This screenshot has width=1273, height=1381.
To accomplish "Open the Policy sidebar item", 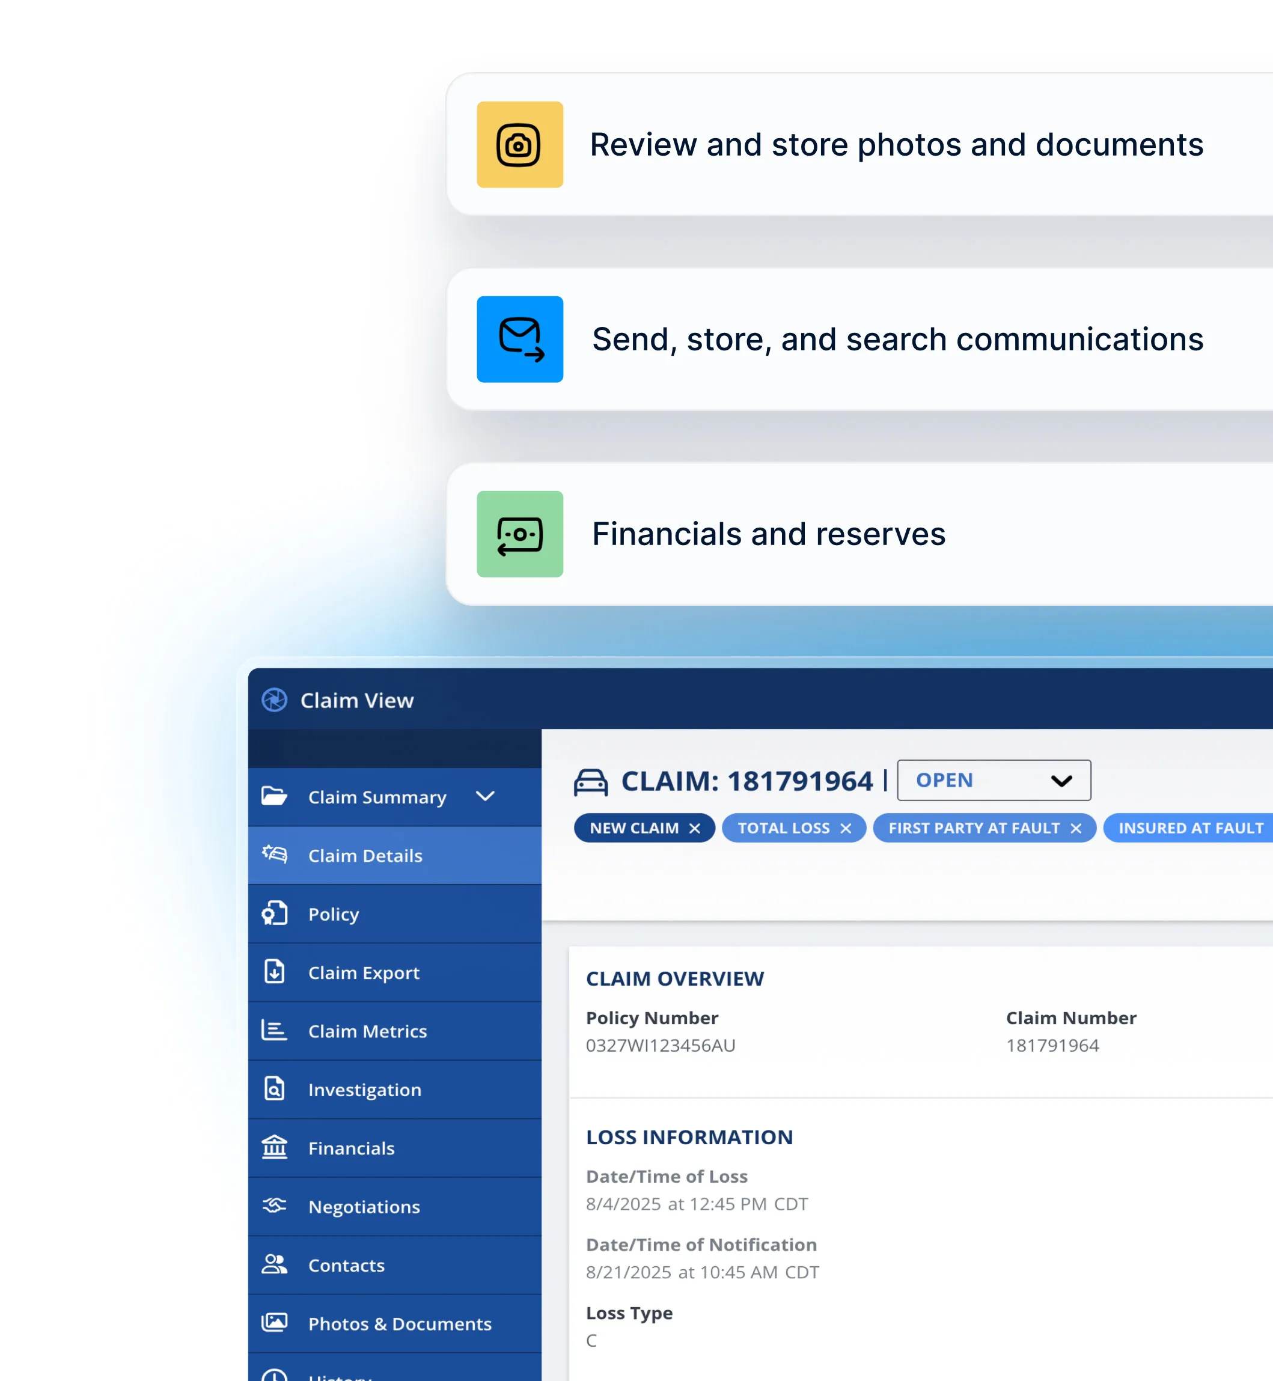I will [334, 914].
